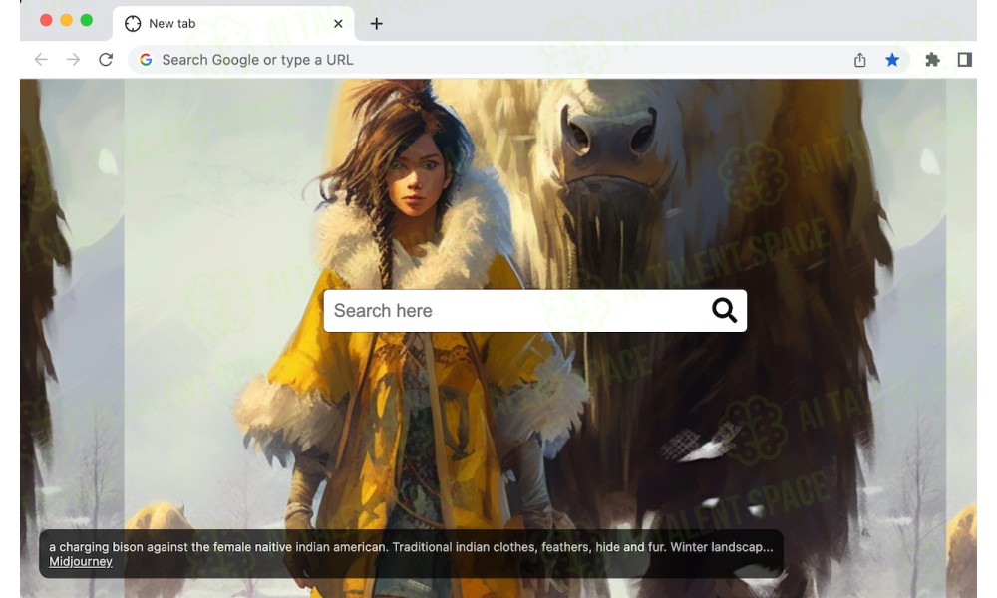
Task: Click the blue bookmark star
Action: pyautogui.click(x=892, y=60)
